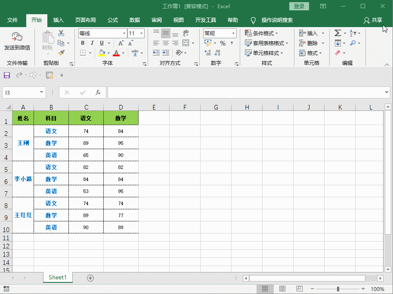Toggle Bottom Align for cells
This screenshot has width=393, height=294.
point(175,34)
